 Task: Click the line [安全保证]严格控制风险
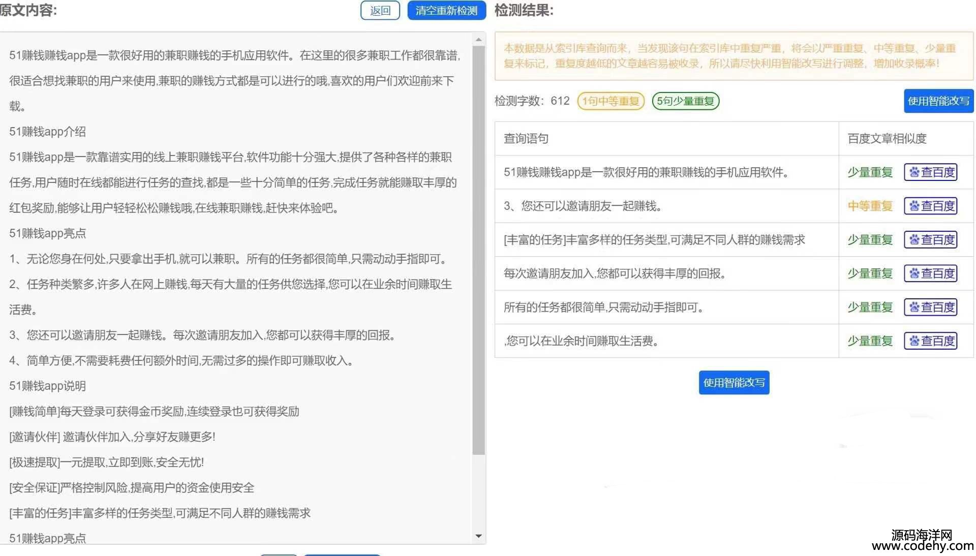[132, 487]
